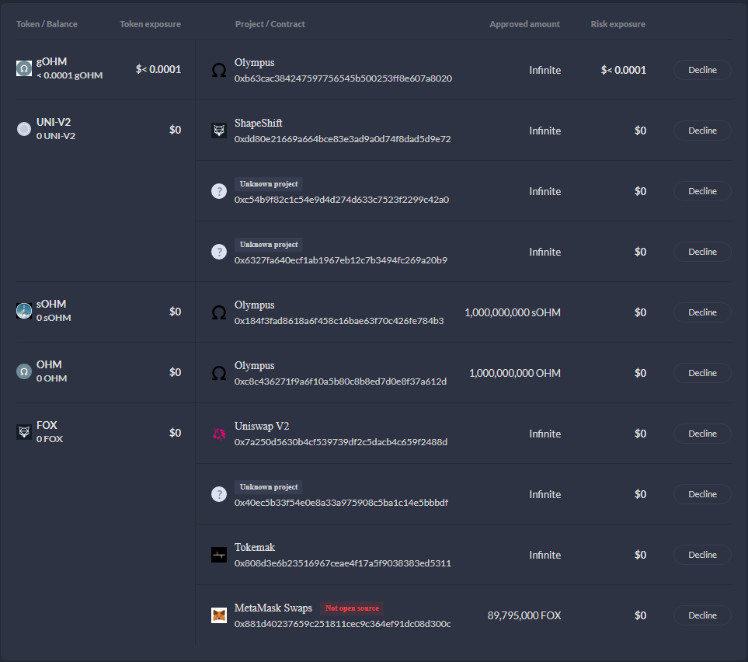Screen dimensions: 748x662
Task: Click the FOX token icon
Action: 24,432
